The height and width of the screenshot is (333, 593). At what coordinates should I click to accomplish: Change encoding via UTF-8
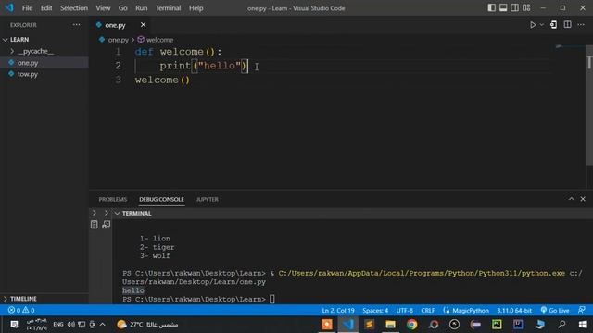405,311
